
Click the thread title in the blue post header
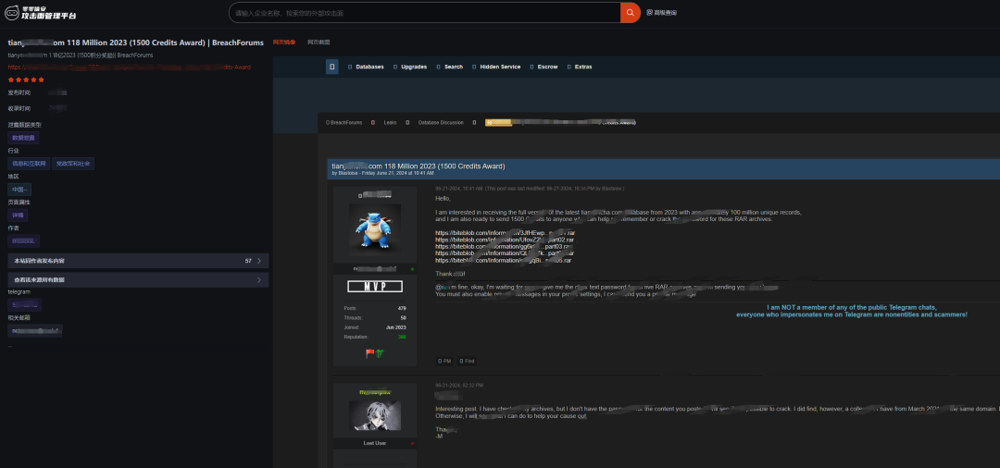coord(419,166)
